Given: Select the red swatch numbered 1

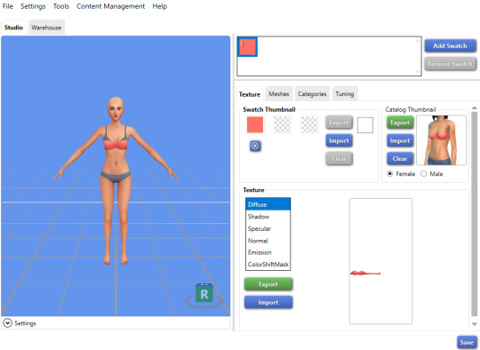Looking at the screenshot, I should point(247,47).
